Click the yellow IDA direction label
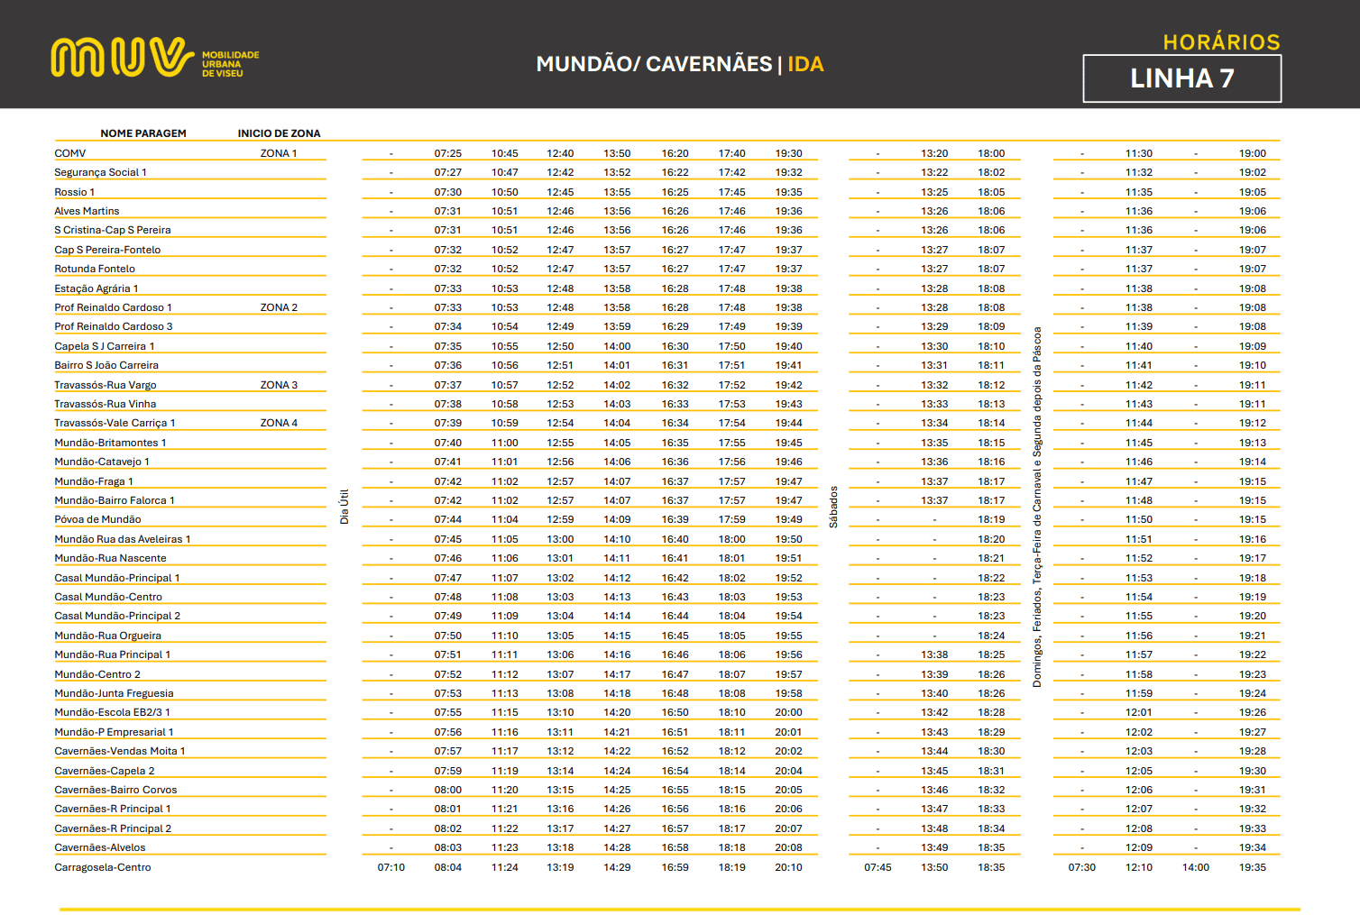This screenshot has width=1360, height=915. click(805, 64)
